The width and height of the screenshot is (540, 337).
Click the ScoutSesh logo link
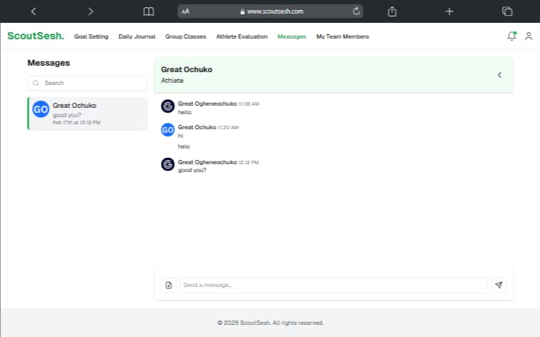tap(36, 36)
